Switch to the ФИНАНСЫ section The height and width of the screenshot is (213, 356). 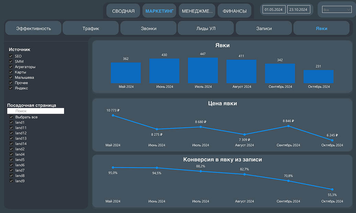pos(234,11)
